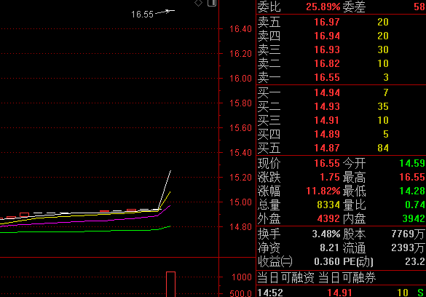The height and width of the screenshot is (297, 426).
Task: Click the diamond marker icon above chart
Action: [199, 3]
